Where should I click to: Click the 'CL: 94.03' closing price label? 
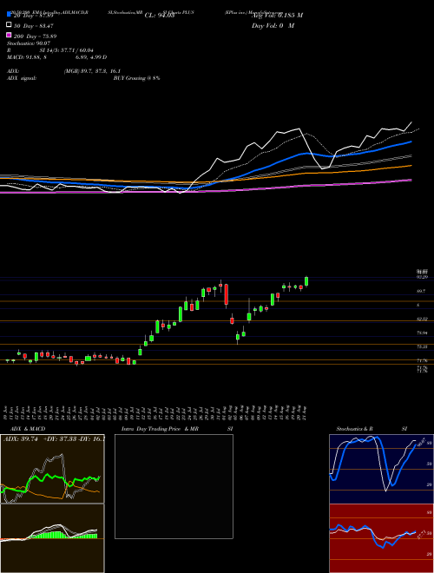[160, 16]
